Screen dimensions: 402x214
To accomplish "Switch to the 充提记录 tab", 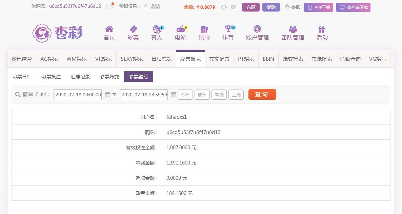I will [x=219, y=59].
